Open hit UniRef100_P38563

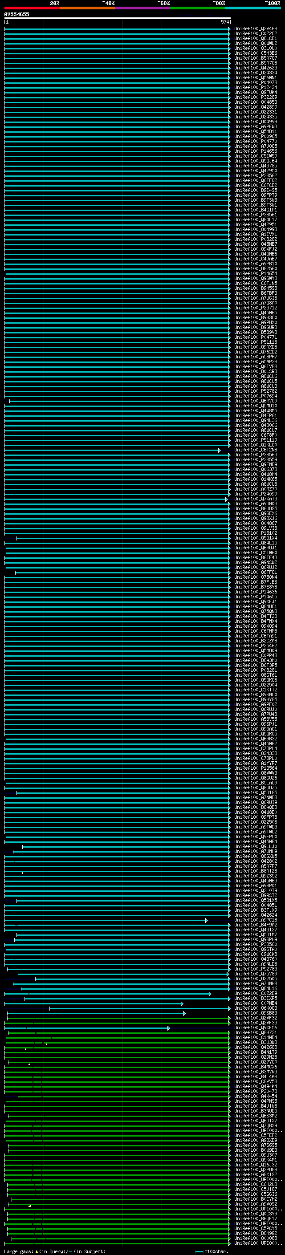(256, 455)
